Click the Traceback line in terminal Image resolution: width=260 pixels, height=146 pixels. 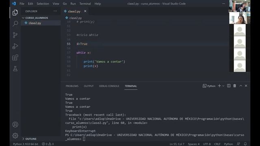95,115
